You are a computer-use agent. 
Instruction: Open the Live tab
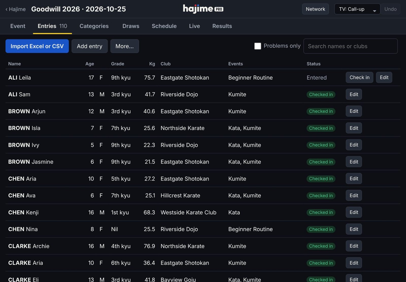[194, 26]
